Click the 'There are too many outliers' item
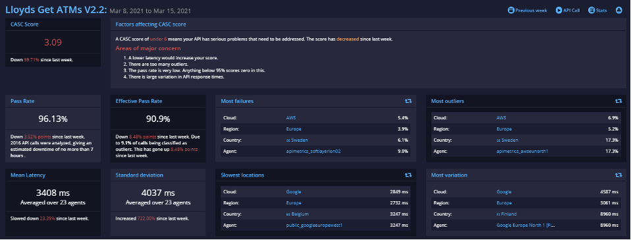631x240 pixels. pos(158,64)
